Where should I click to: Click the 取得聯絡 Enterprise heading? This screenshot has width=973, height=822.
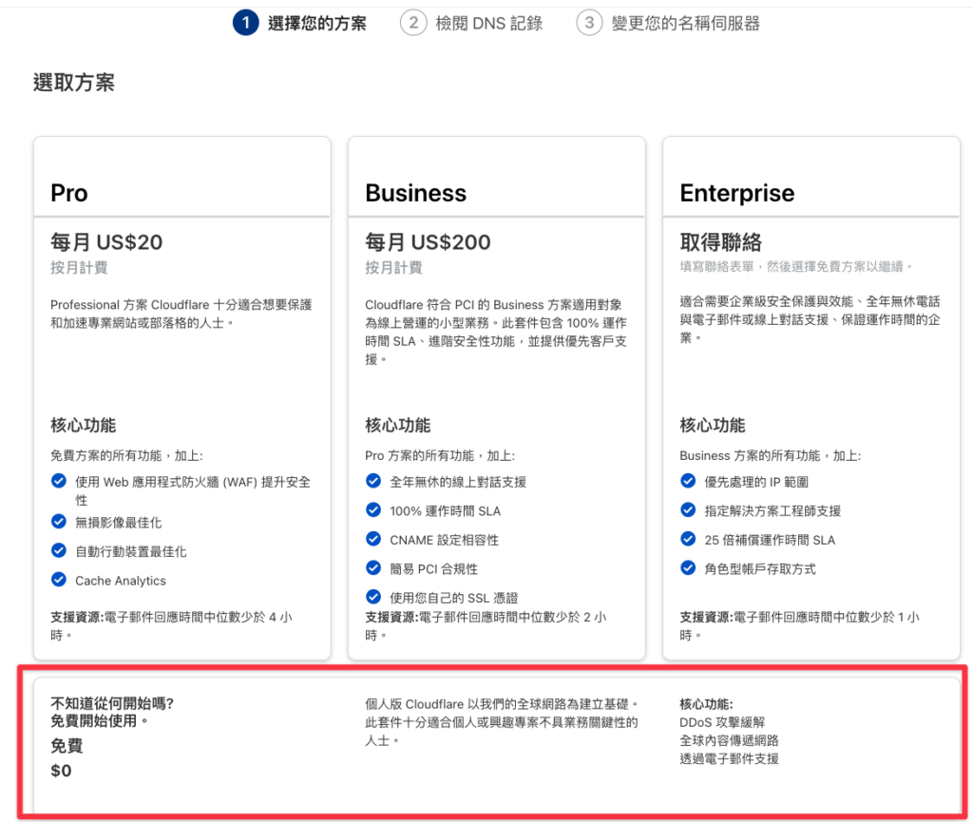(x=720, y=242)
